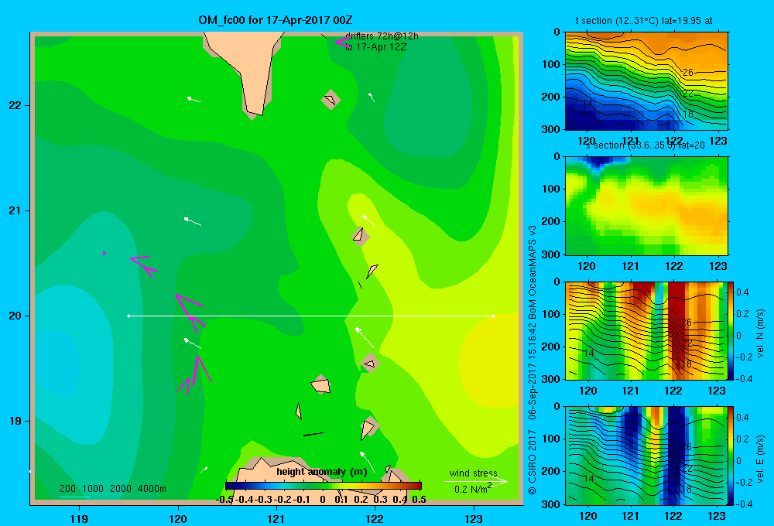
Task: Click the "vel. E (m/s)" axis label
Action: [x=760, y=459]
